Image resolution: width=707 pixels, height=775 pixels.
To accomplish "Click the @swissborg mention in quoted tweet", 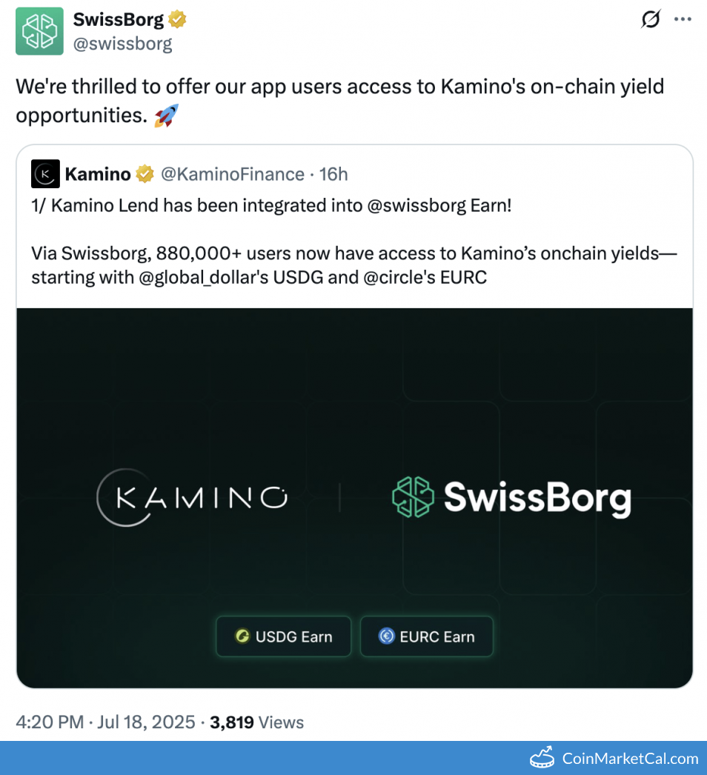I will tap(416, 205).
